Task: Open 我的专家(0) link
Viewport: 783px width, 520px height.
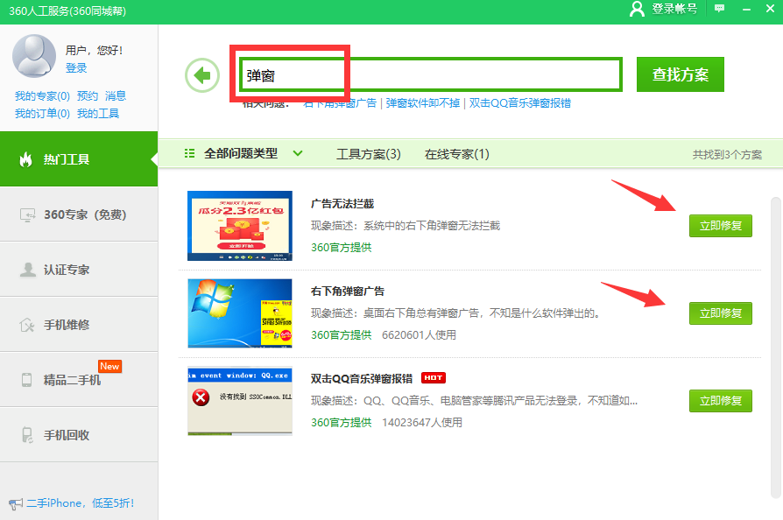Action: (x=42, y=95)
